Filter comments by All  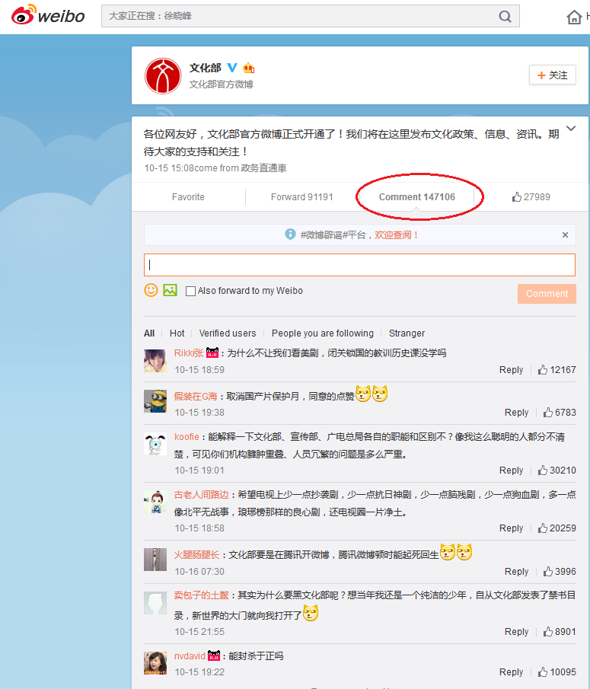(x=149, y=333)
